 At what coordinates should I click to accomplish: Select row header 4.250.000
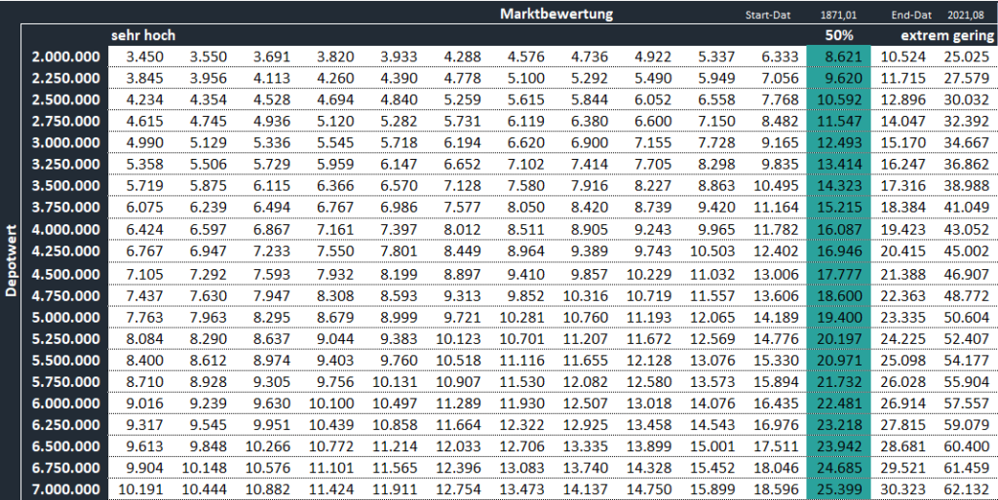coord(66,251)
